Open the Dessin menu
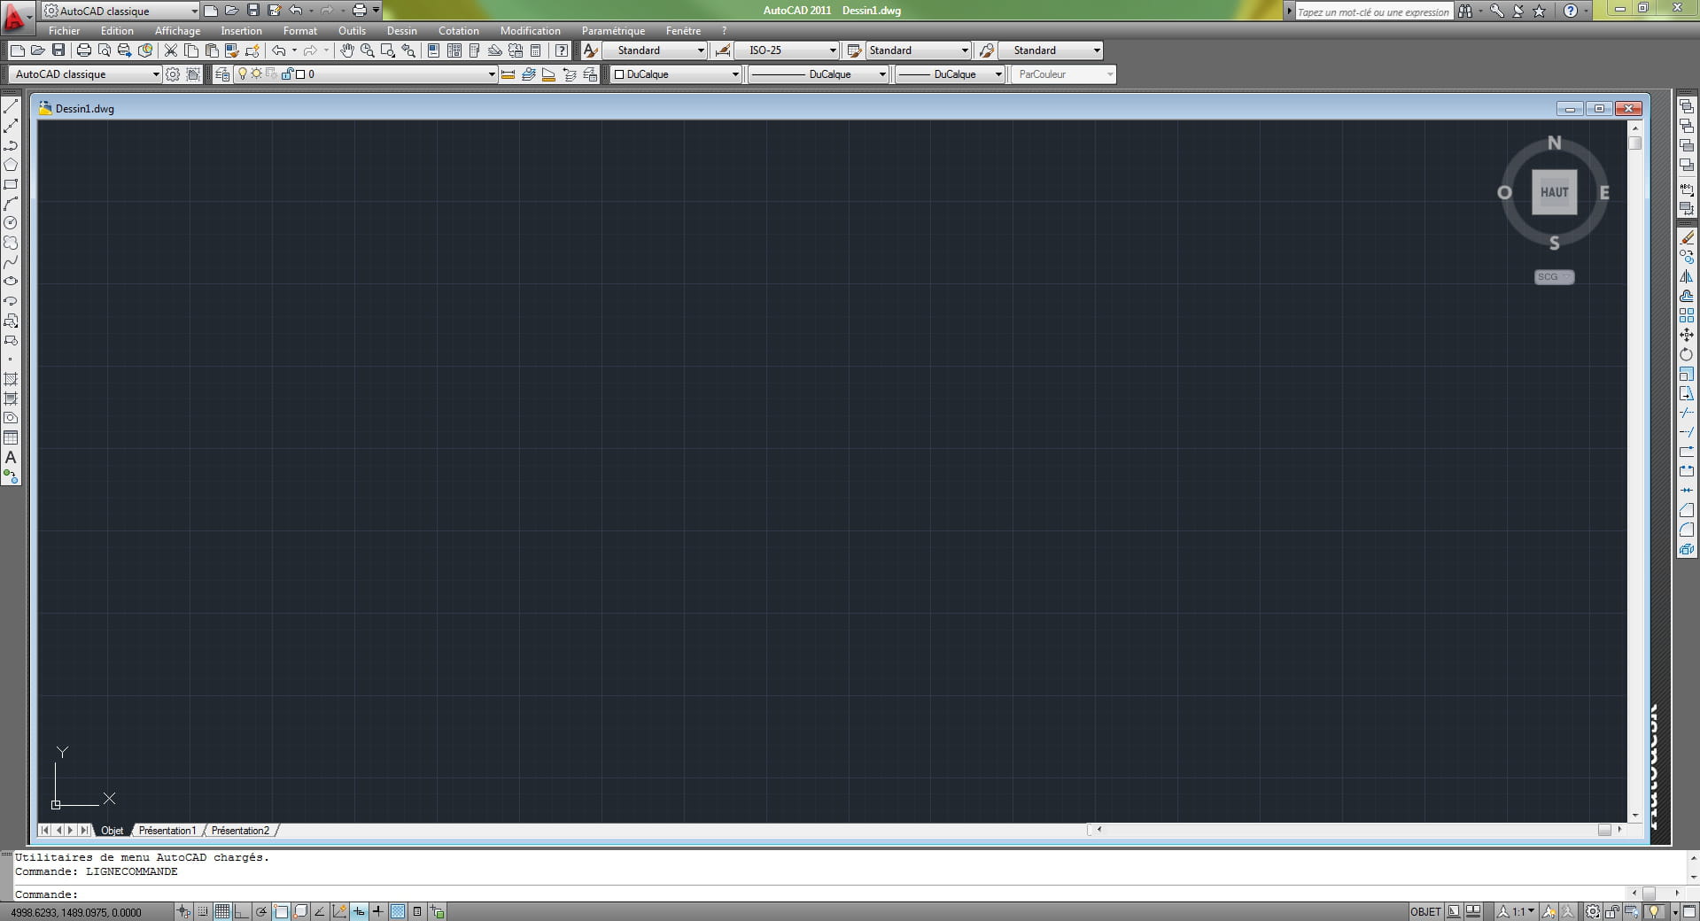This screenshot has width=1700, height=921. click(x=401, y=31)
